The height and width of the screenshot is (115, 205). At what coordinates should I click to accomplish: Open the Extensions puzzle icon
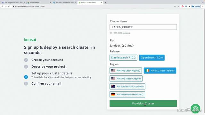tap(189, 6)
